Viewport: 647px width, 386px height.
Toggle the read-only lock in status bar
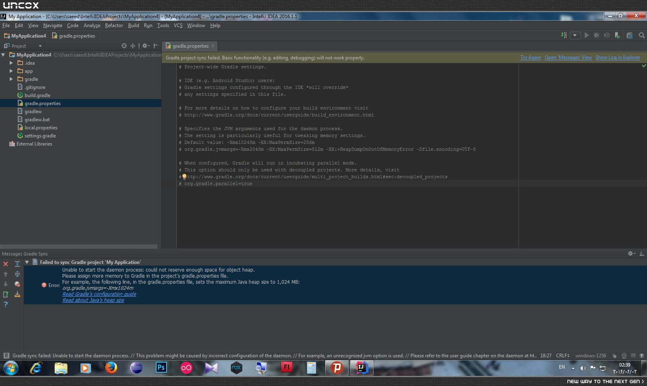click(x=614, y=356)
